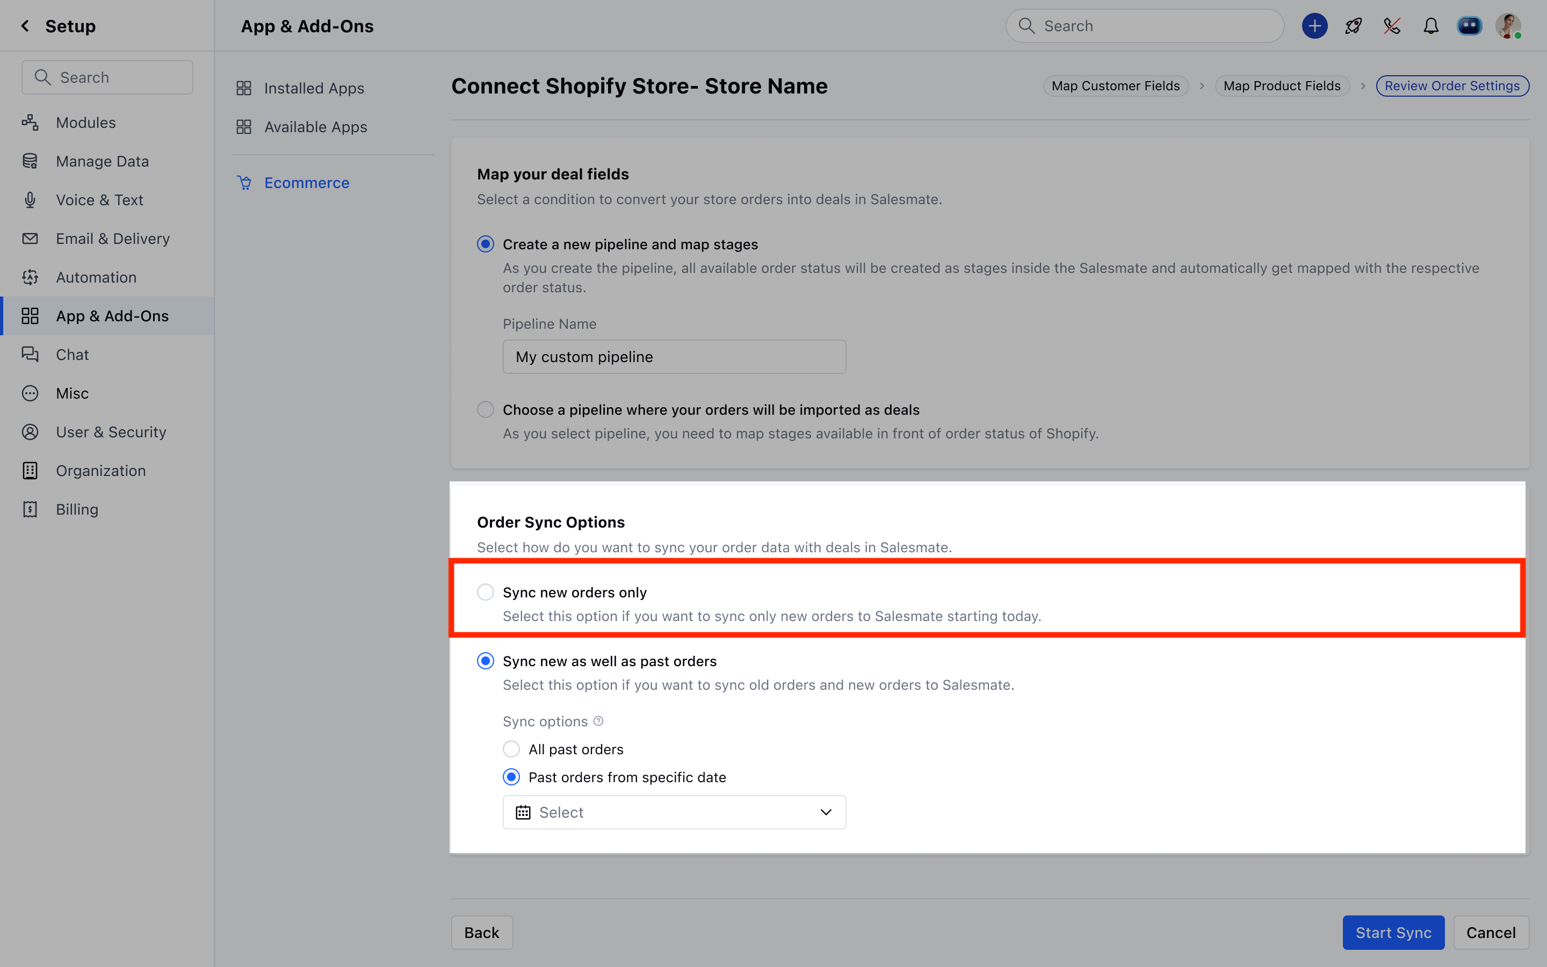This screenshot has width=1547, height=967.
Task: Click the Back button
Action: point(481,933)
